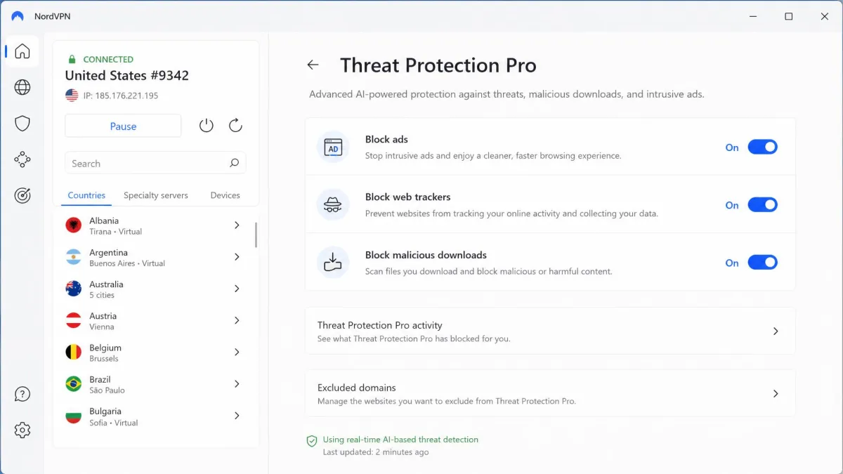The height and width of the screenshot is (474, 843).
Task: Switch to the Devices tab
Action: point(225,195)
